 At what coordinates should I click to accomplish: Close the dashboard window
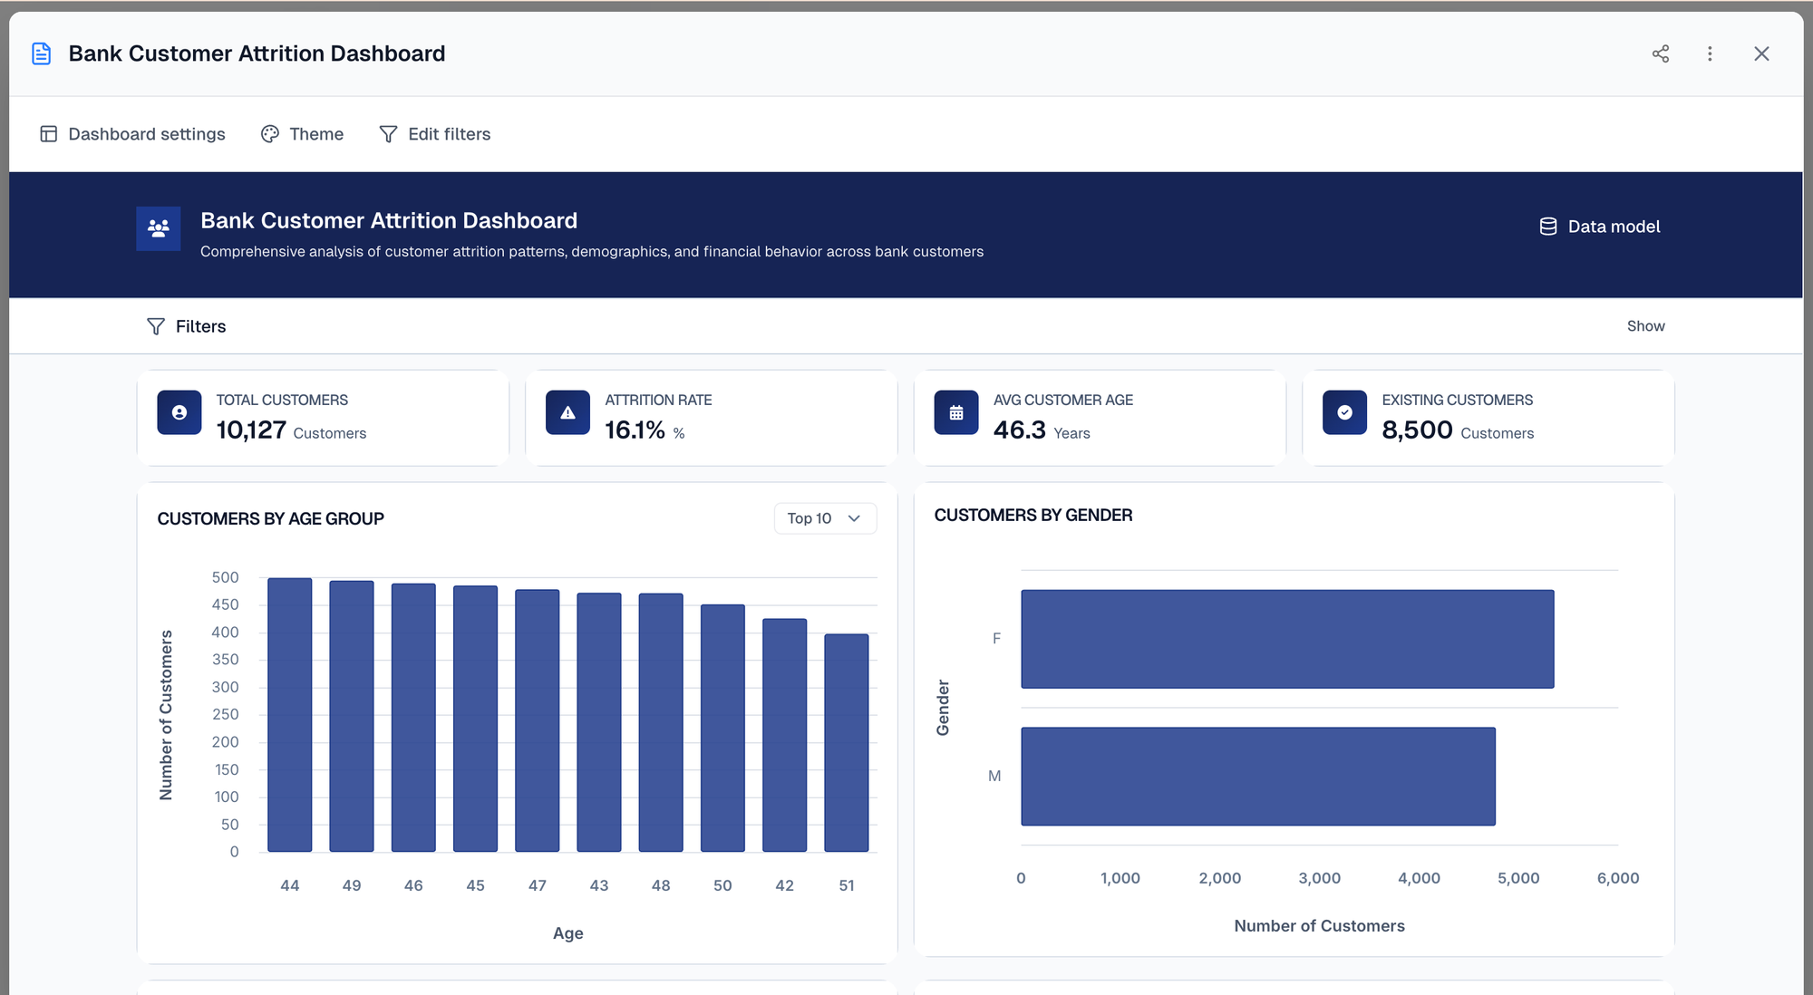(x=1760, y=54)
